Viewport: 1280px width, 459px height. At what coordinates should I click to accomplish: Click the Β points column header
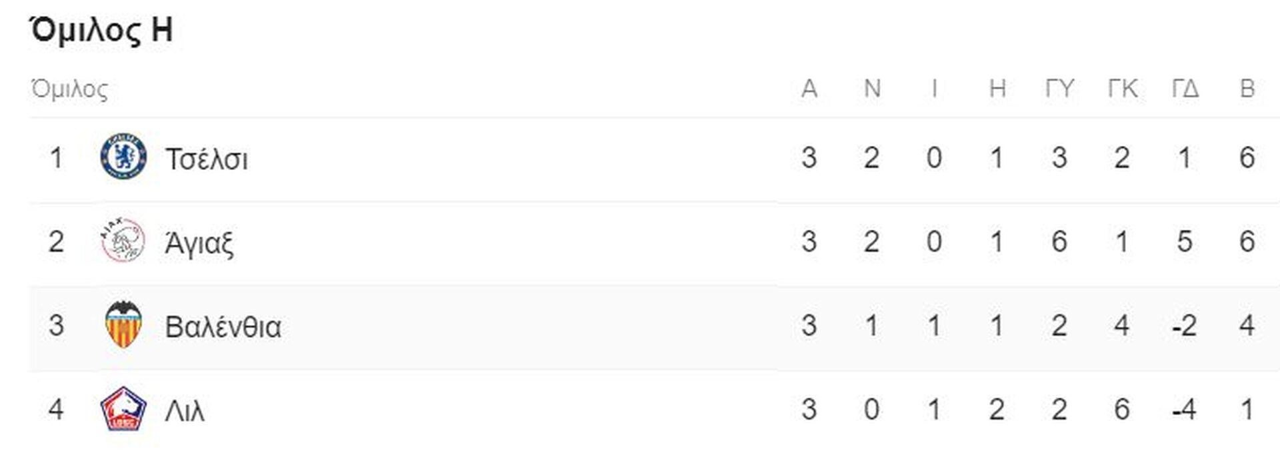coord(1247,88)
